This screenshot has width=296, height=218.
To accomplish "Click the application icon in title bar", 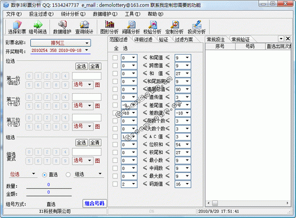I will pyautogui.click(x=6, y=5).
